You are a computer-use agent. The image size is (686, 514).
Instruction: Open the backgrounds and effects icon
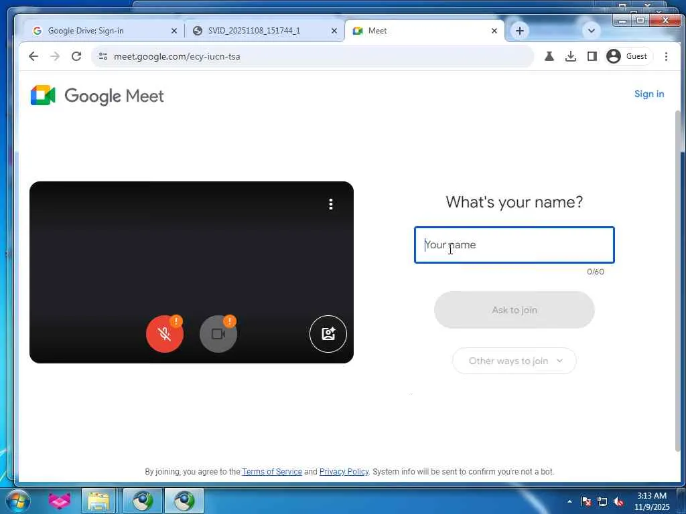328,334
